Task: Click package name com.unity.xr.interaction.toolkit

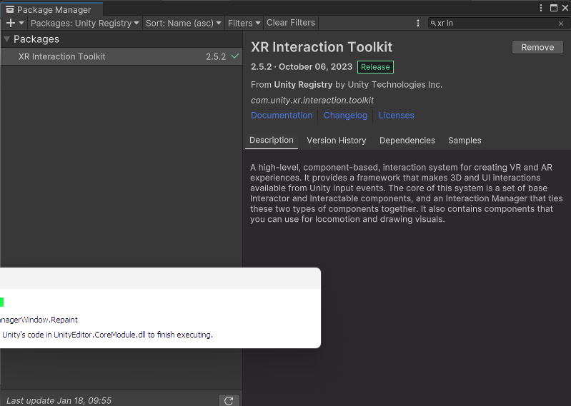Action: click(x=312, y=101)
